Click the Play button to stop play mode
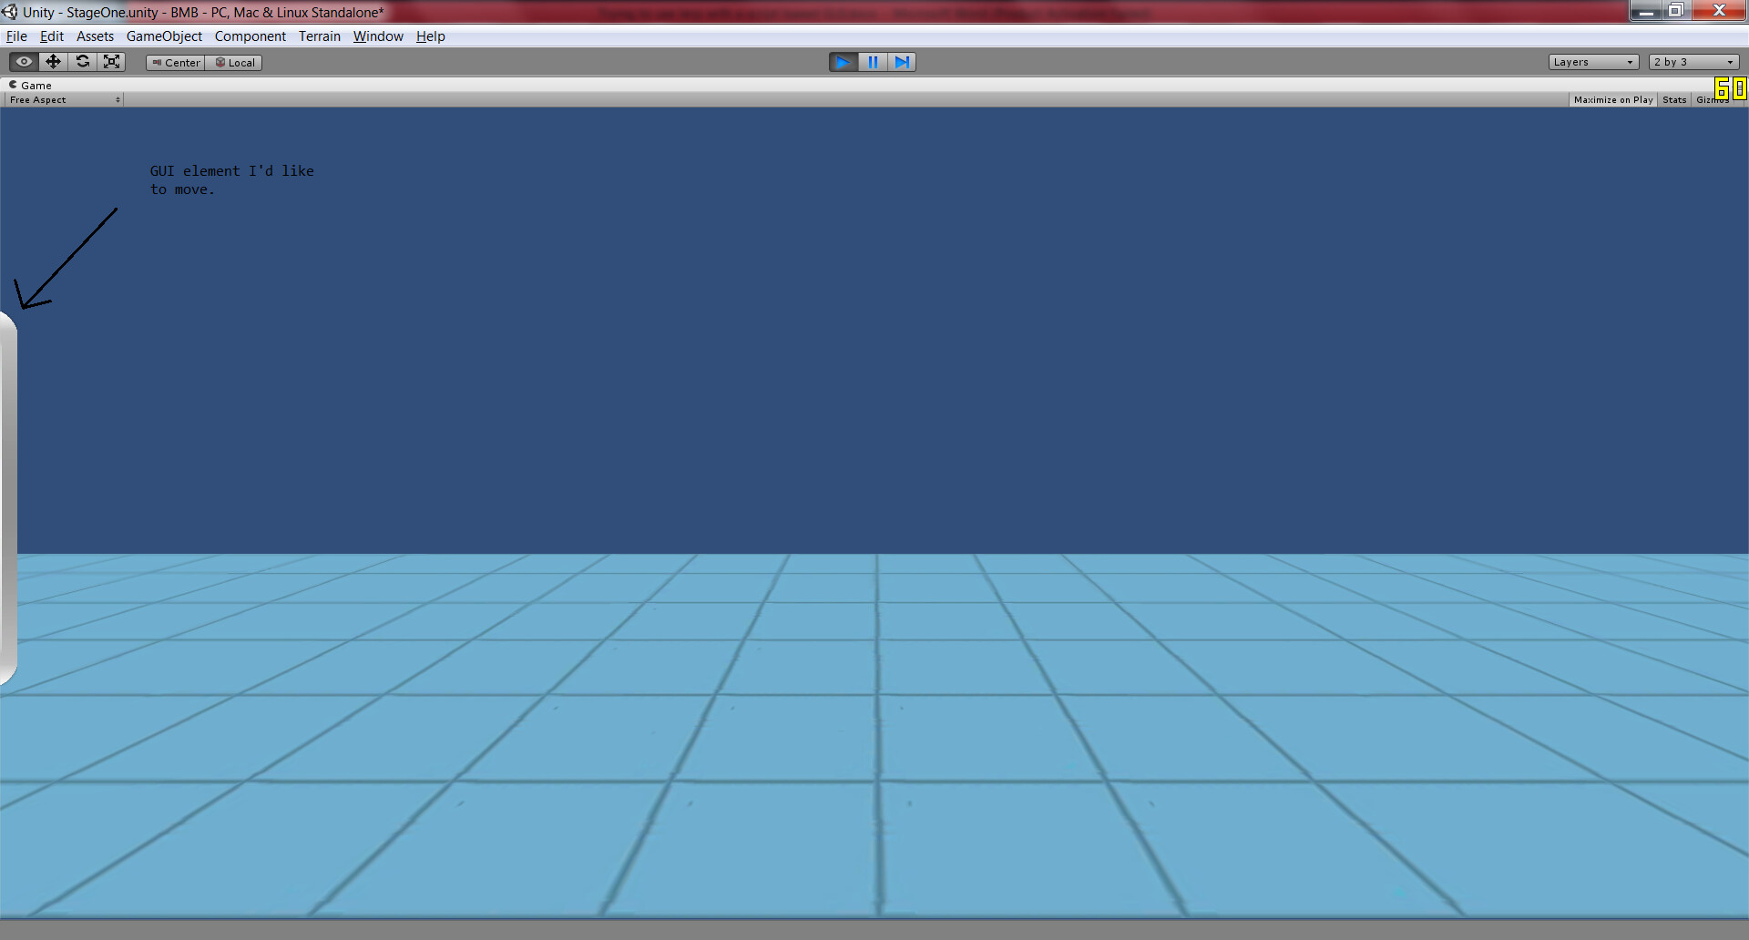Image resolution: width=1749 pixels, height=940 pixels. click(x=843, y=62)
